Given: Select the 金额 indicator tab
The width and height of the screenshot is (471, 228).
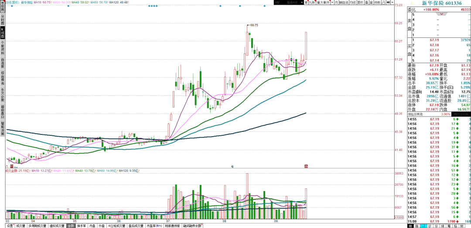Looking at the screenshot, I should [x=71, y=225].
